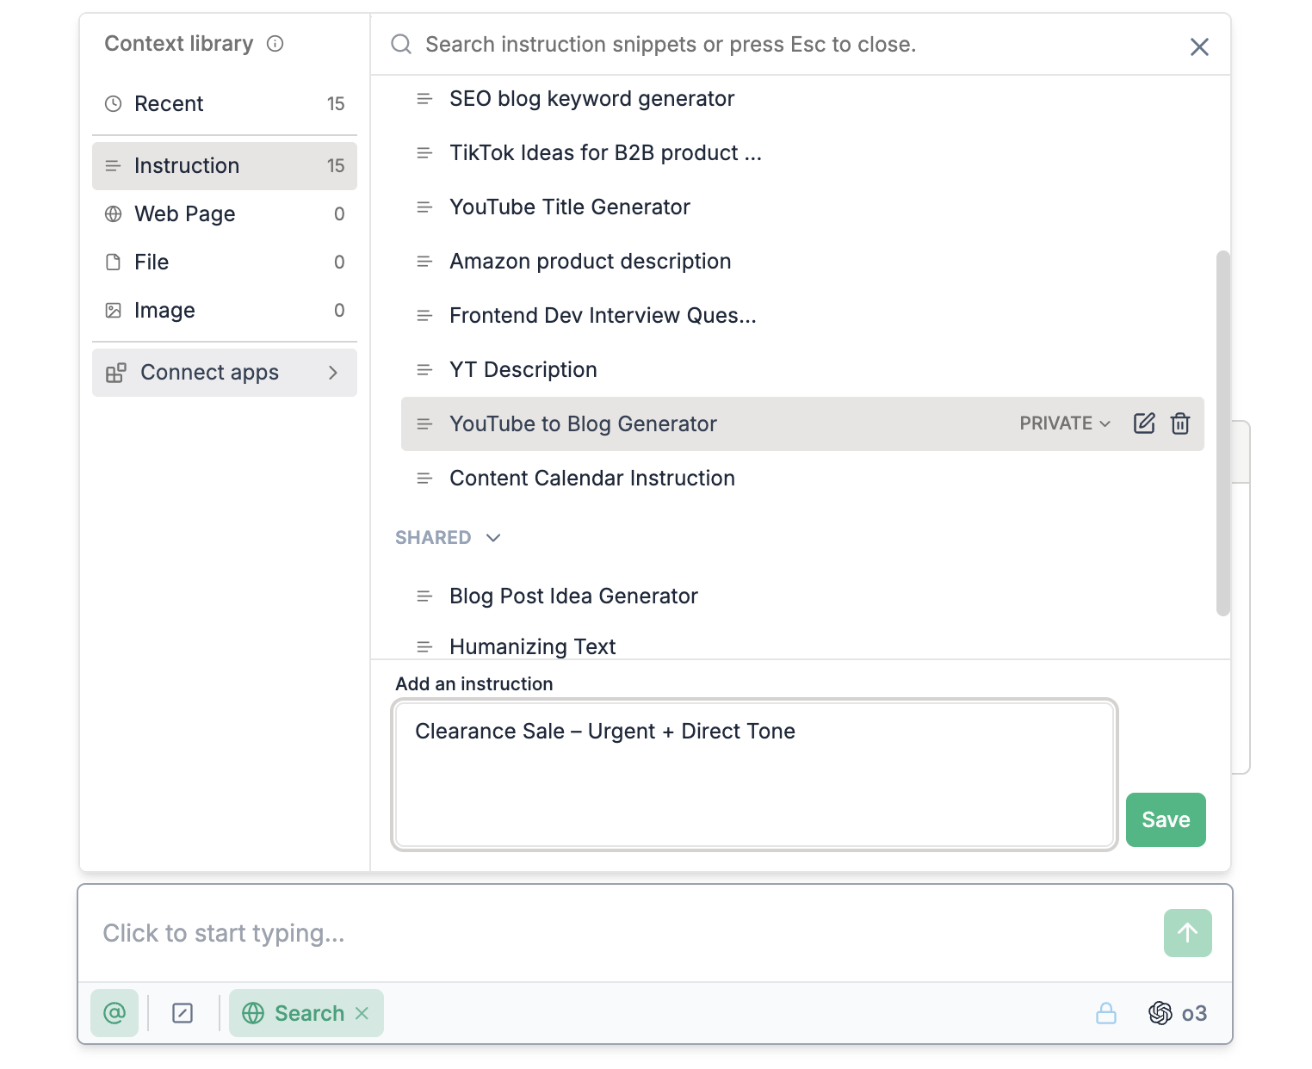Viewport: 1312px width, 1069px height.
Task: Save the new instruction
Action: [1166, 819]
